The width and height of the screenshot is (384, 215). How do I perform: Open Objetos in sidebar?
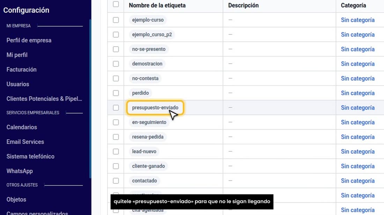16,199
